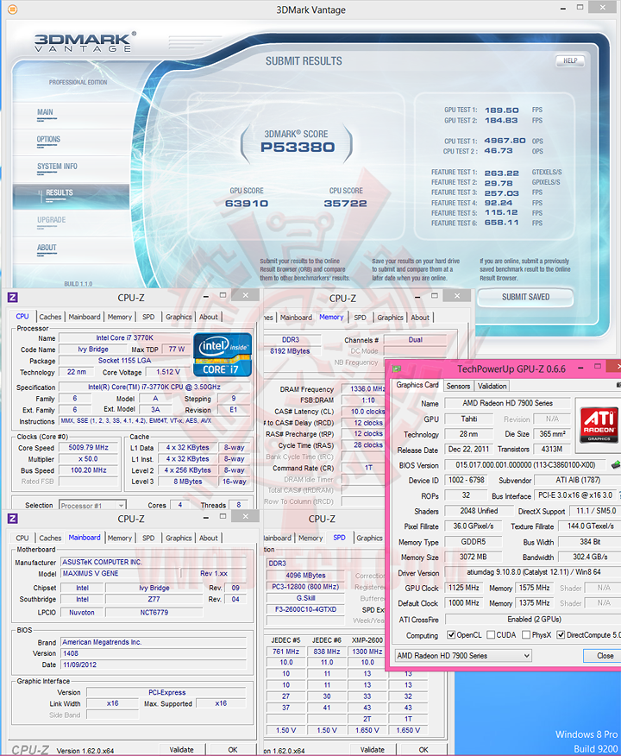
Task: Click the 3DMark Vantage orange title bar icon
Action: click(13, 9)
